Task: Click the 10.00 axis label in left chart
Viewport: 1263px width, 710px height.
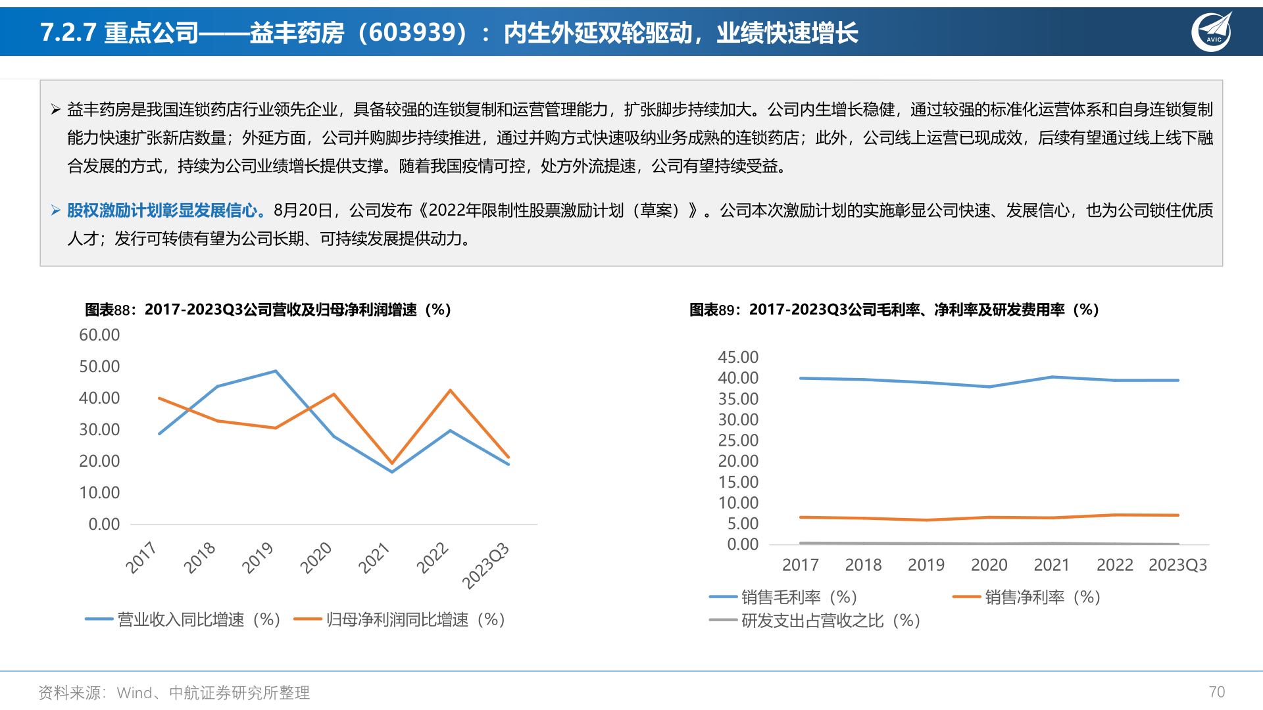Action: point(99,492)
